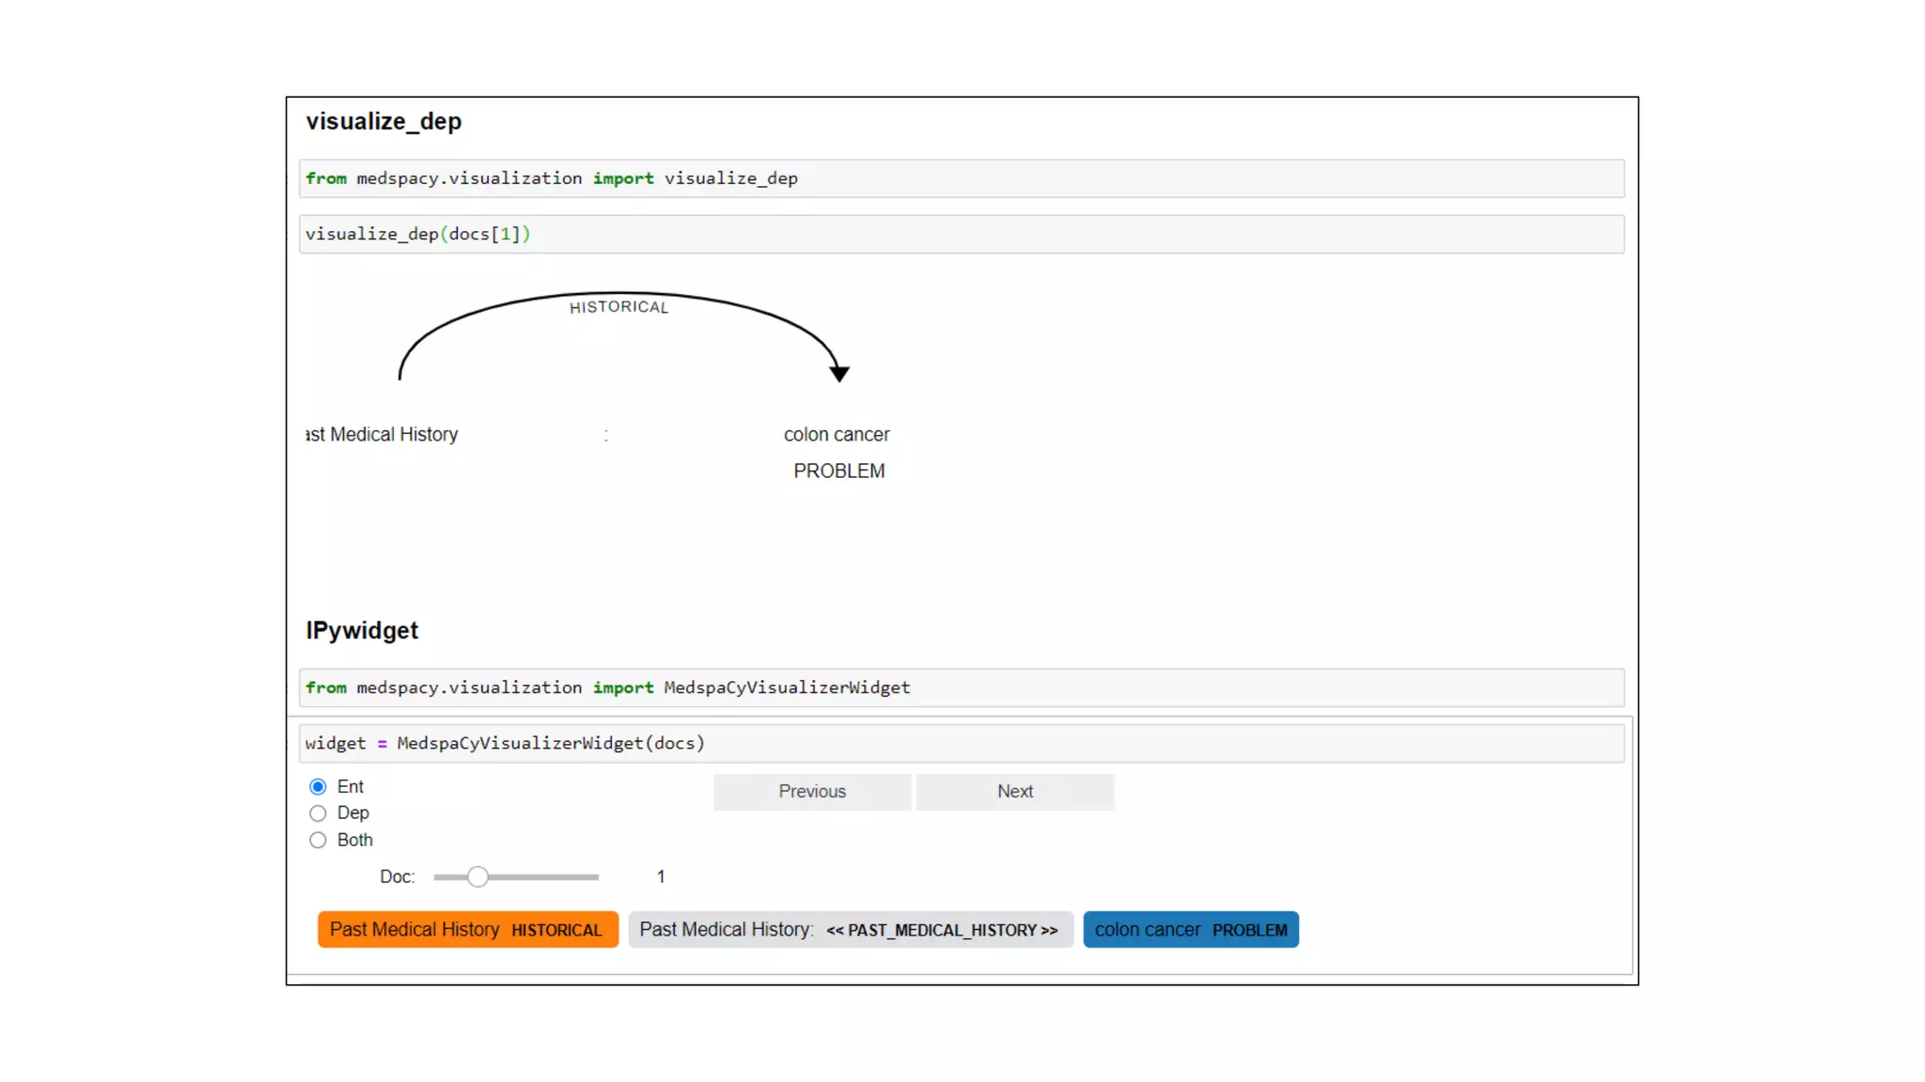Click the gray PAST_MEDICAL_HISTORY section tag
The height and width of the screenshot is (1082, 1925).
pyautogui.click(x=850, y=930)
